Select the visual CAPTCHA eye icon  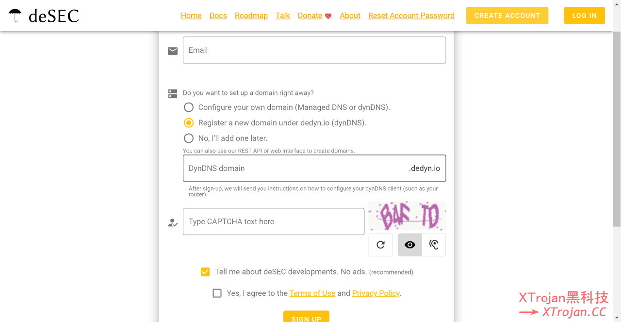coord(410,245)
